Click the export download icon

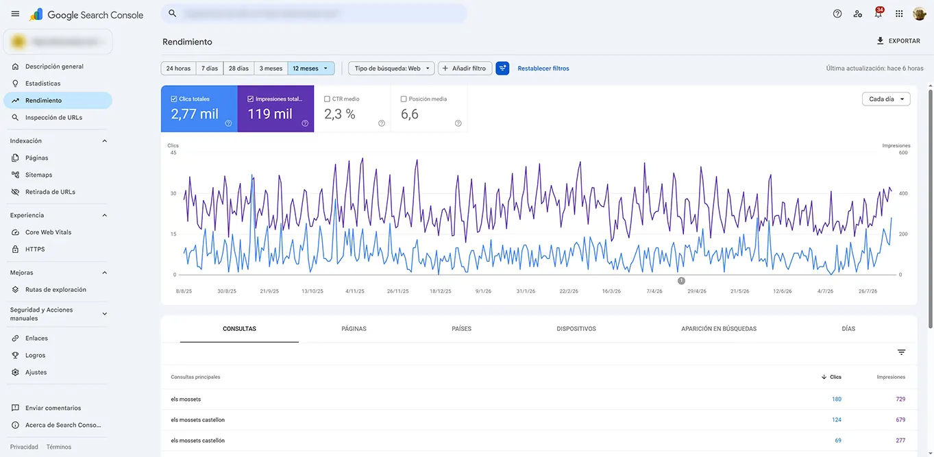click(x=881, y=41)
